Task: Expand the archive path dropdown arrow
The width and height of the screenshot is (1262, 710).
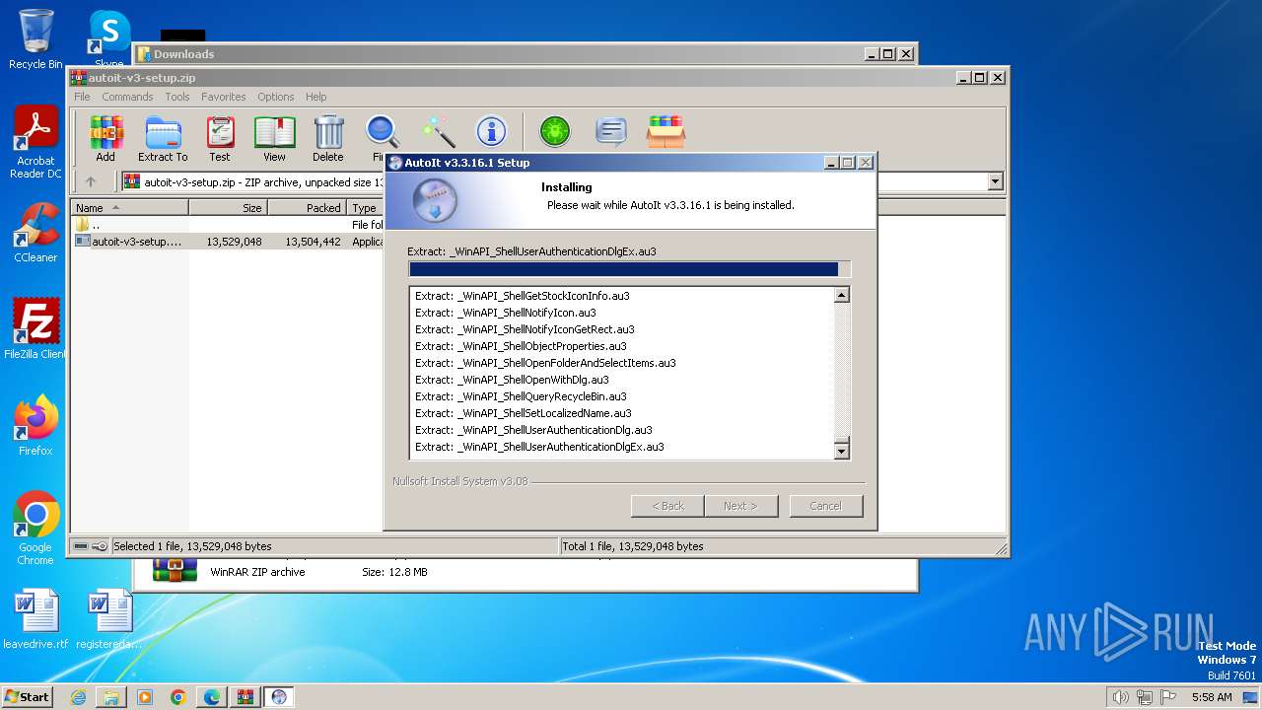Action: [995, 181]
